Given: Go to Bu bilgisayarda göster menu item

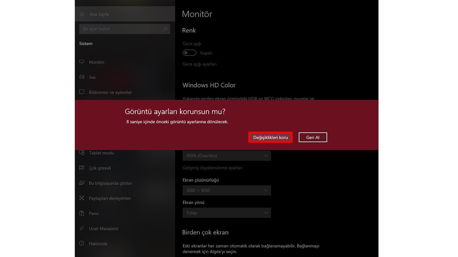Looking at the screenshot, I should coord(110,183).
